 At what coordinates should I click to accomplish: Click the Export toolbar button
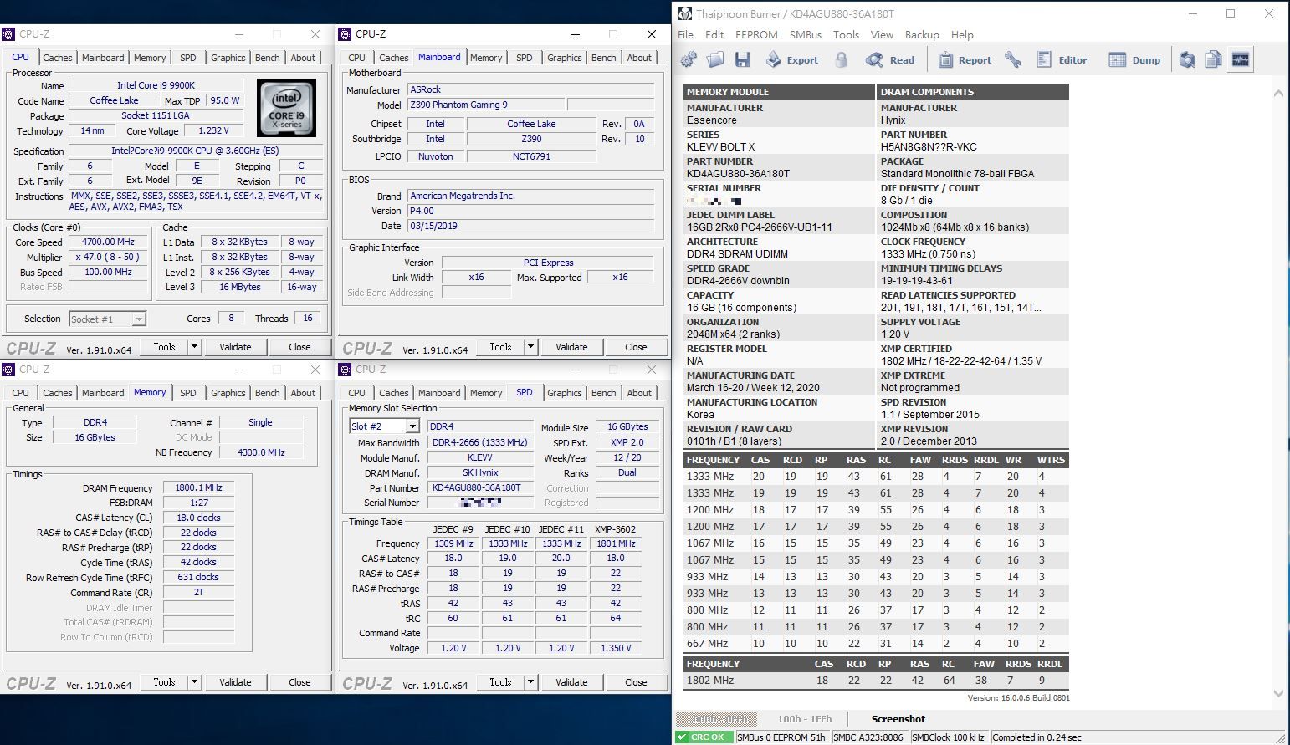[791, 59]
